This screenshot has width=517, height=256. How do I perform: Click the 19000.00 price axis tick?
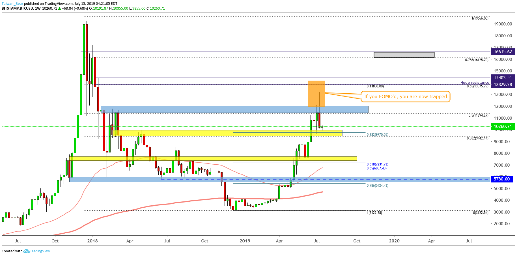pyautogui.click(x=503, y=24)
